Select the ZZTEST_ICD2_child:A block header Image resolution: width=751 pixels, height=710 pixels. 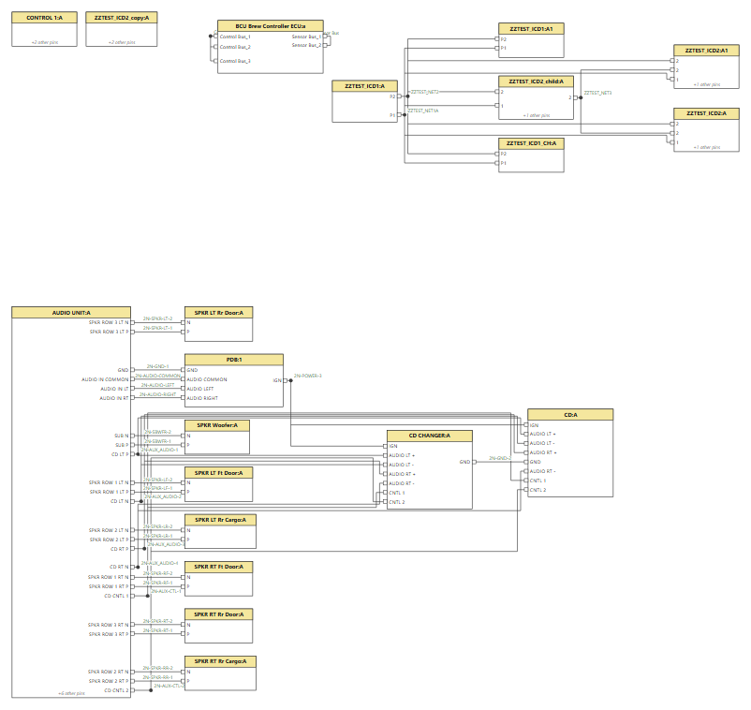click(x=536, y=81)
